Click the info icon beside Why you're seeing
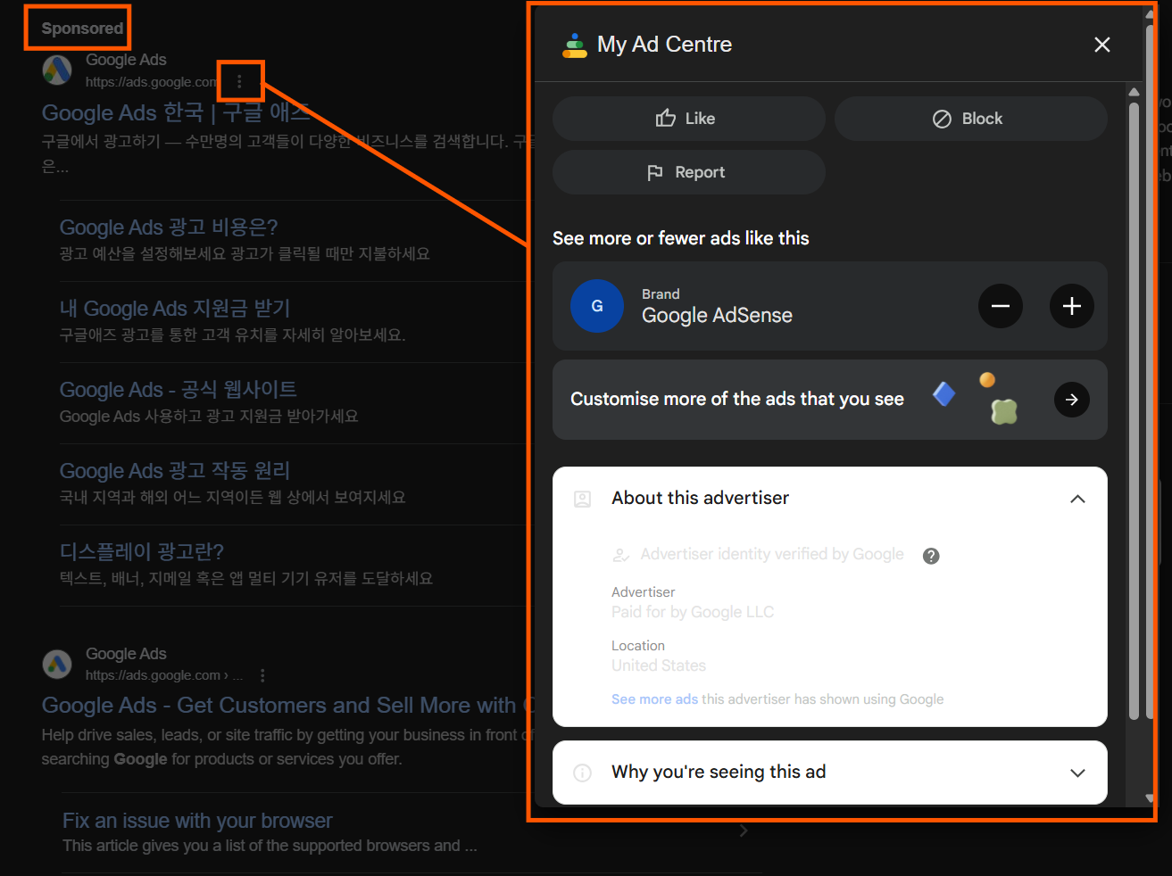This screenshot has width=1172, height=876. click(x=583, y=773)
